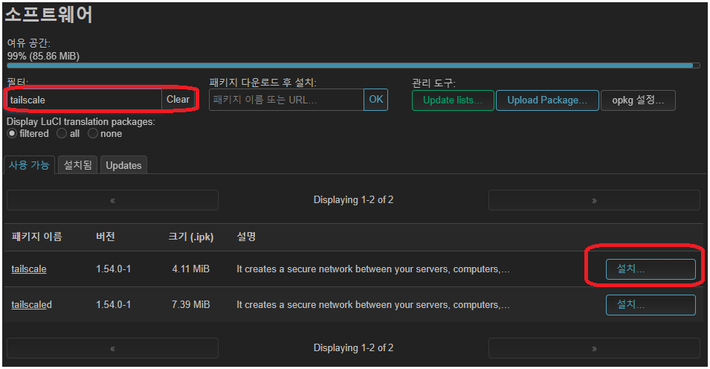Click the bottom Displaying 1-2 of 2 text
This screenshot has width=710, height=369.
(353, 348)
